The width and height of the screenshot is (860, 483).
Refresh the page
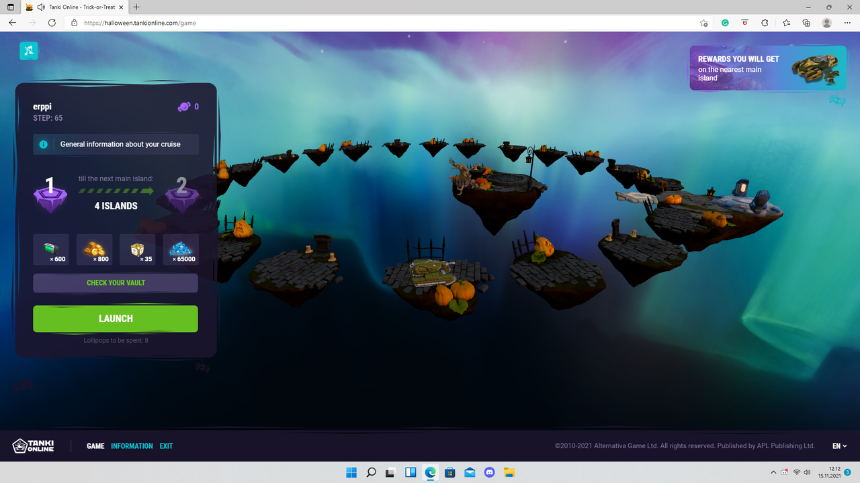52,23
